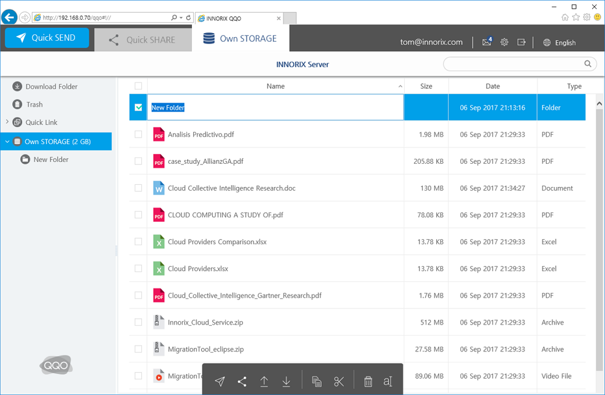Collapse the Own STORAGE tree node

coord(7,141)
